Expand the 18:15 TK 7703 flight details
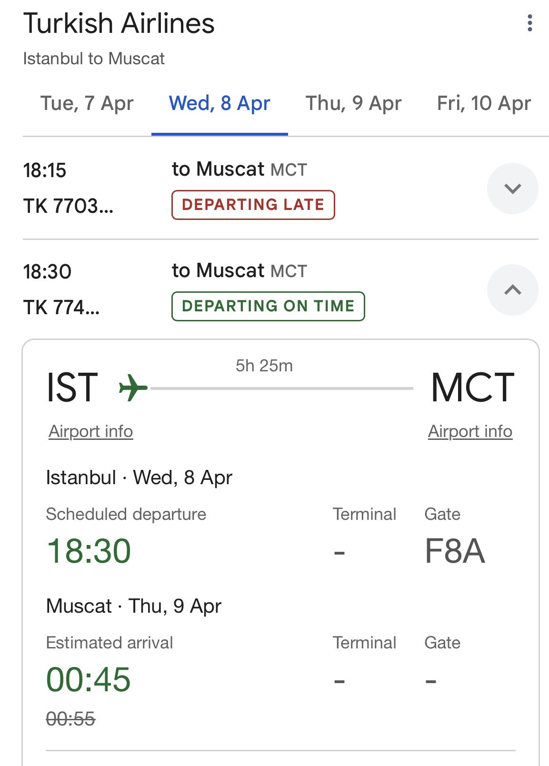This screenshot has height=766, width=549. pos(512,189)
